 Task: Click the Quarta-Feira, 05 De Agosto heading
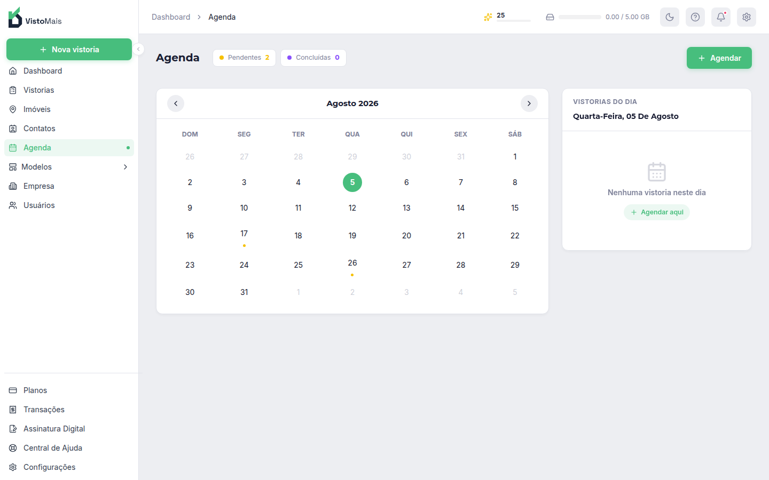626,116
